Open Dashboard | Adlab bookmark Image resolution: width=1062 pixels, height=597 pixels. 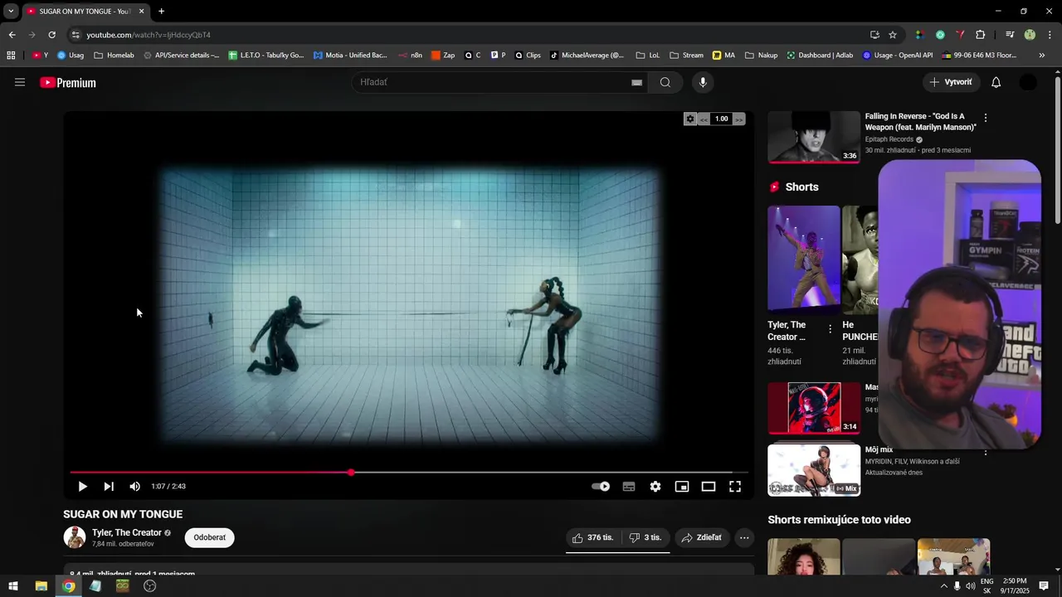point(820,56)
